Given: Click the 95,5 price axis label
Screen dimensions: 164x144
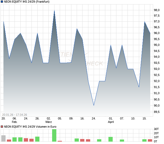Looking at the screenshot, I should point(157,39).
